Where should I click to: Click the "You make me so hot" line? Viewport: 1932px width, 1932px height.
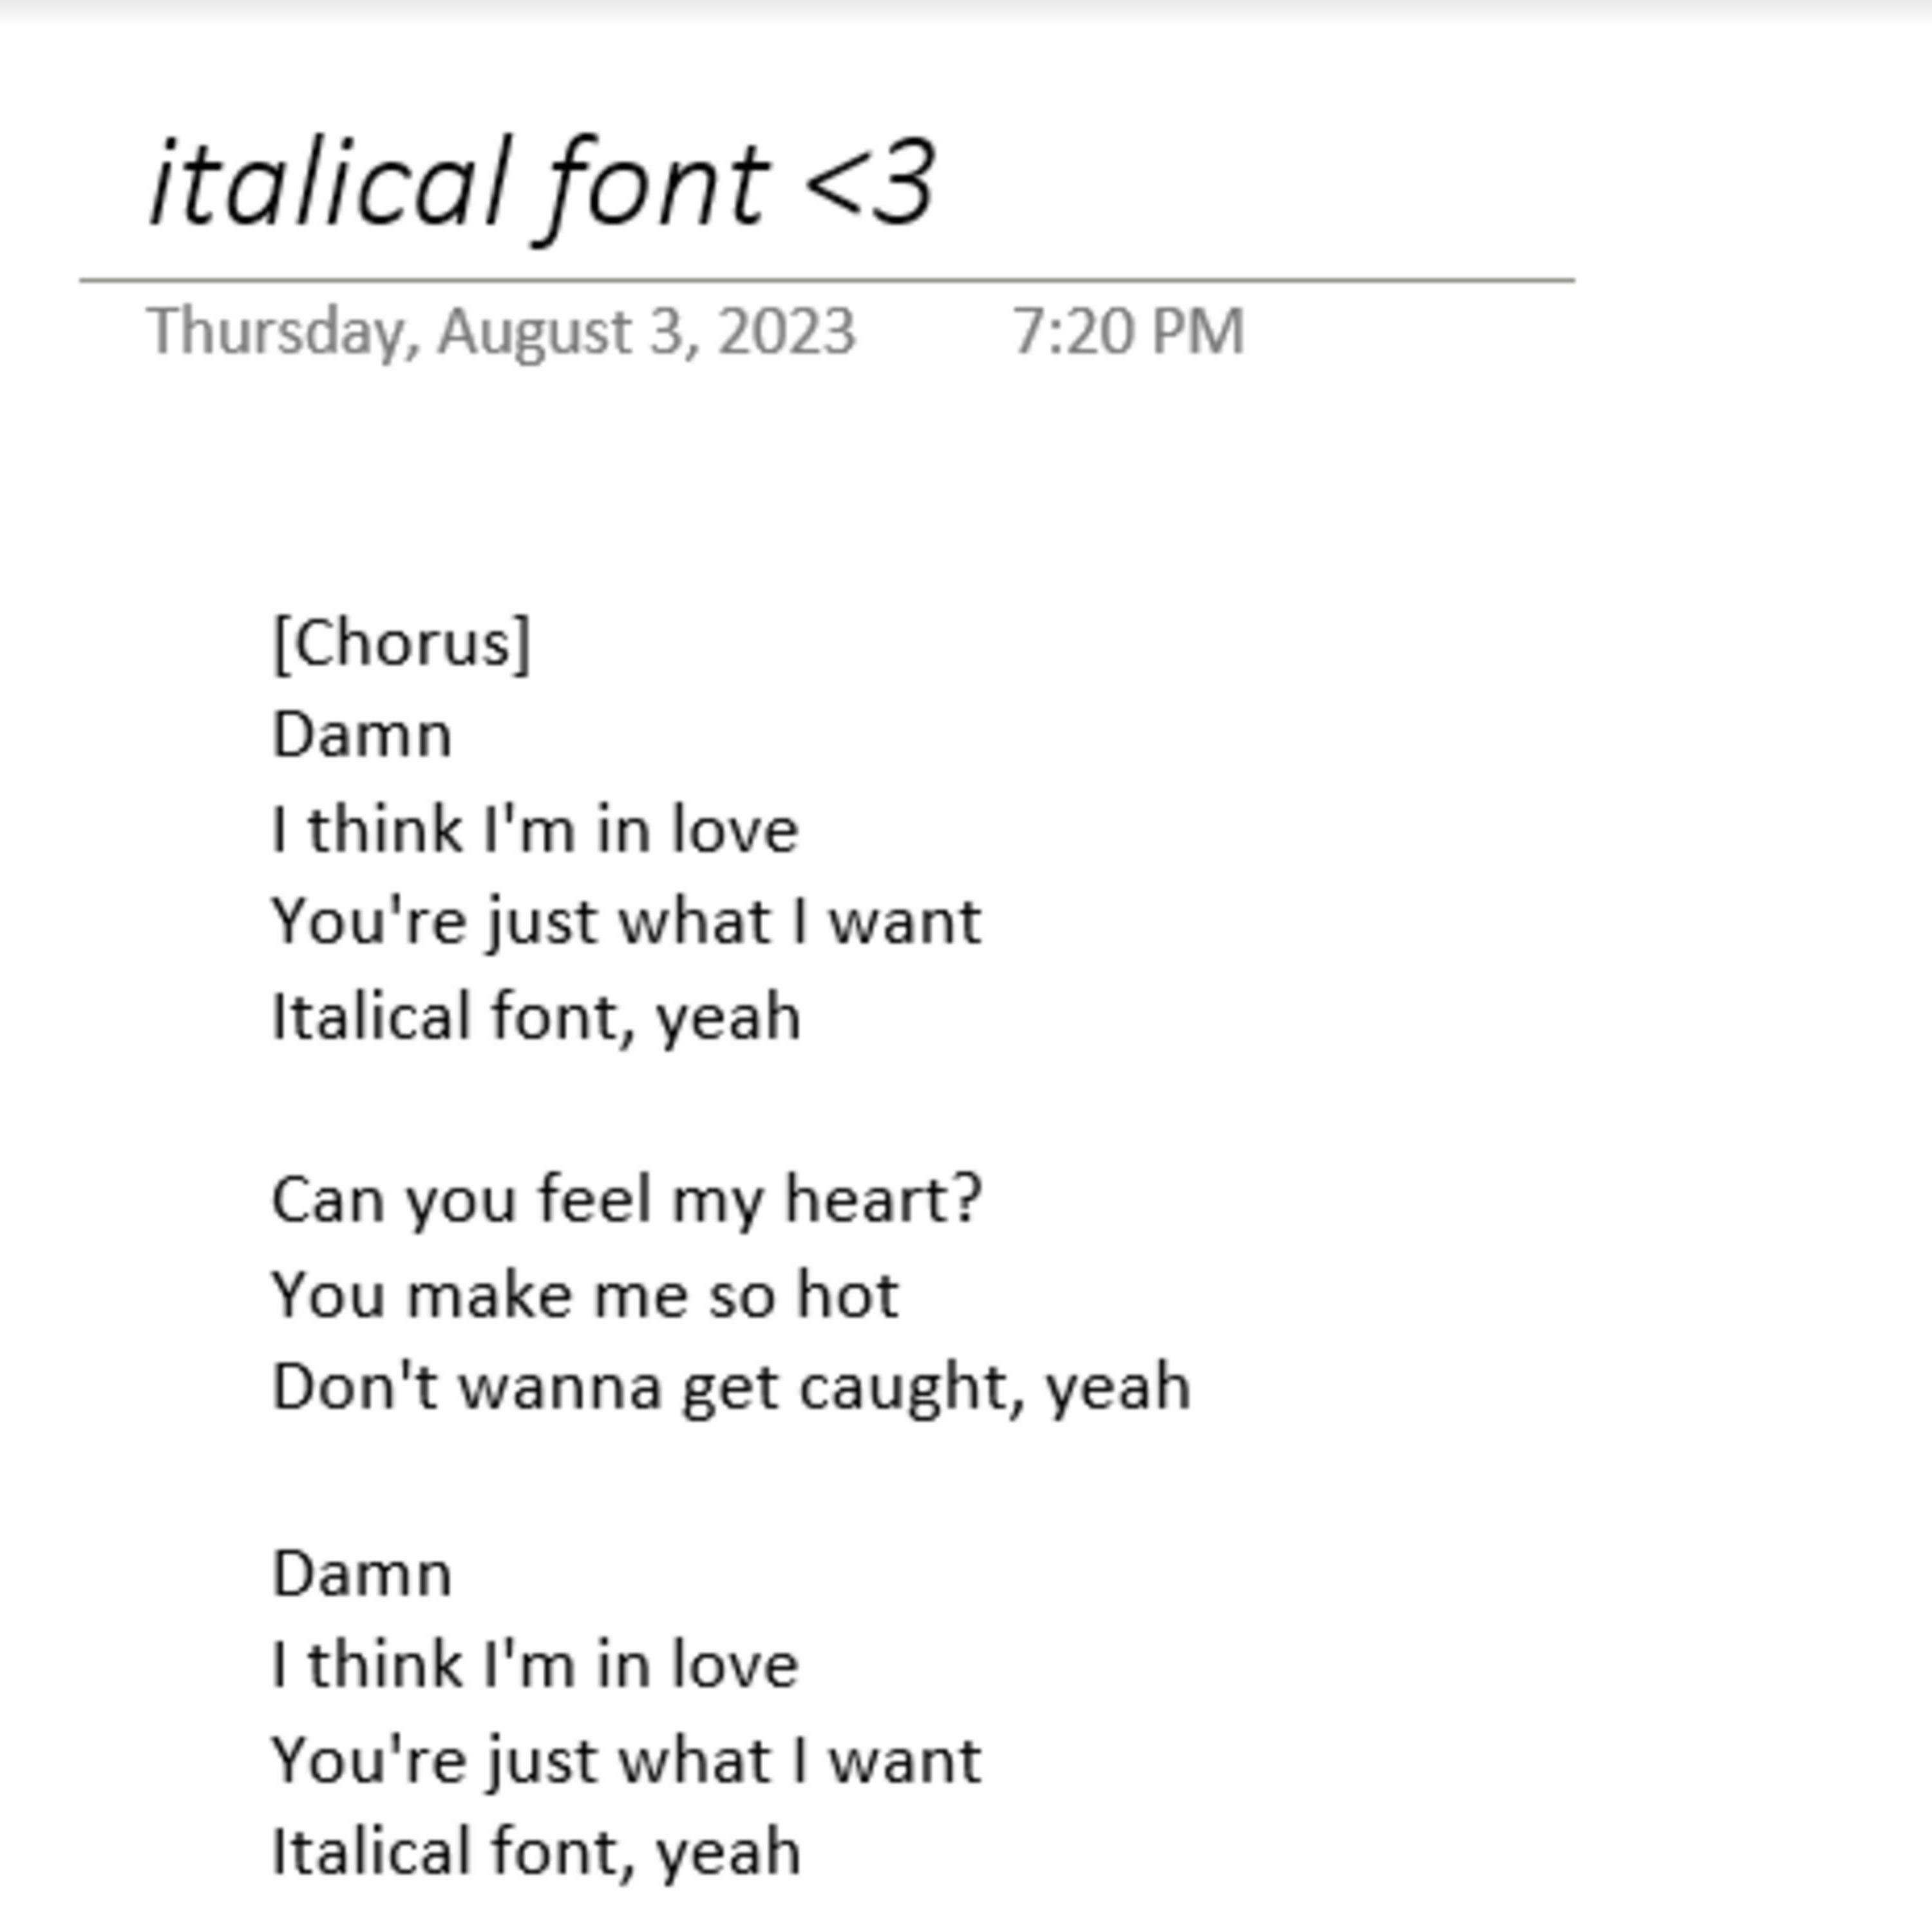[585, 1295]
